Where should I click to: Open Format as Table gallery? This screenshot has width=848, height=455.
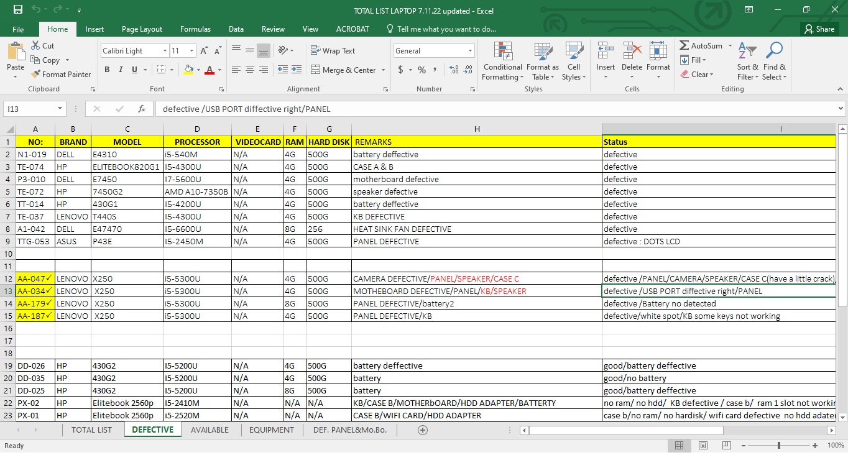543,61
